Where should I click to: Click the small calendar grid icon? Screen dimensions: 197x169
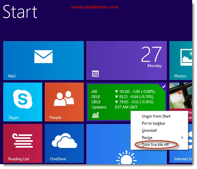95,73
